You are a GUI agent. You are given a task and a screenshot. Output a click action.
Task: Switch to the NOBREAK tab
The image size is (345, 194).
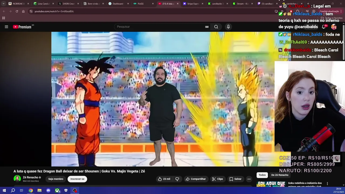tap(18, 4)
